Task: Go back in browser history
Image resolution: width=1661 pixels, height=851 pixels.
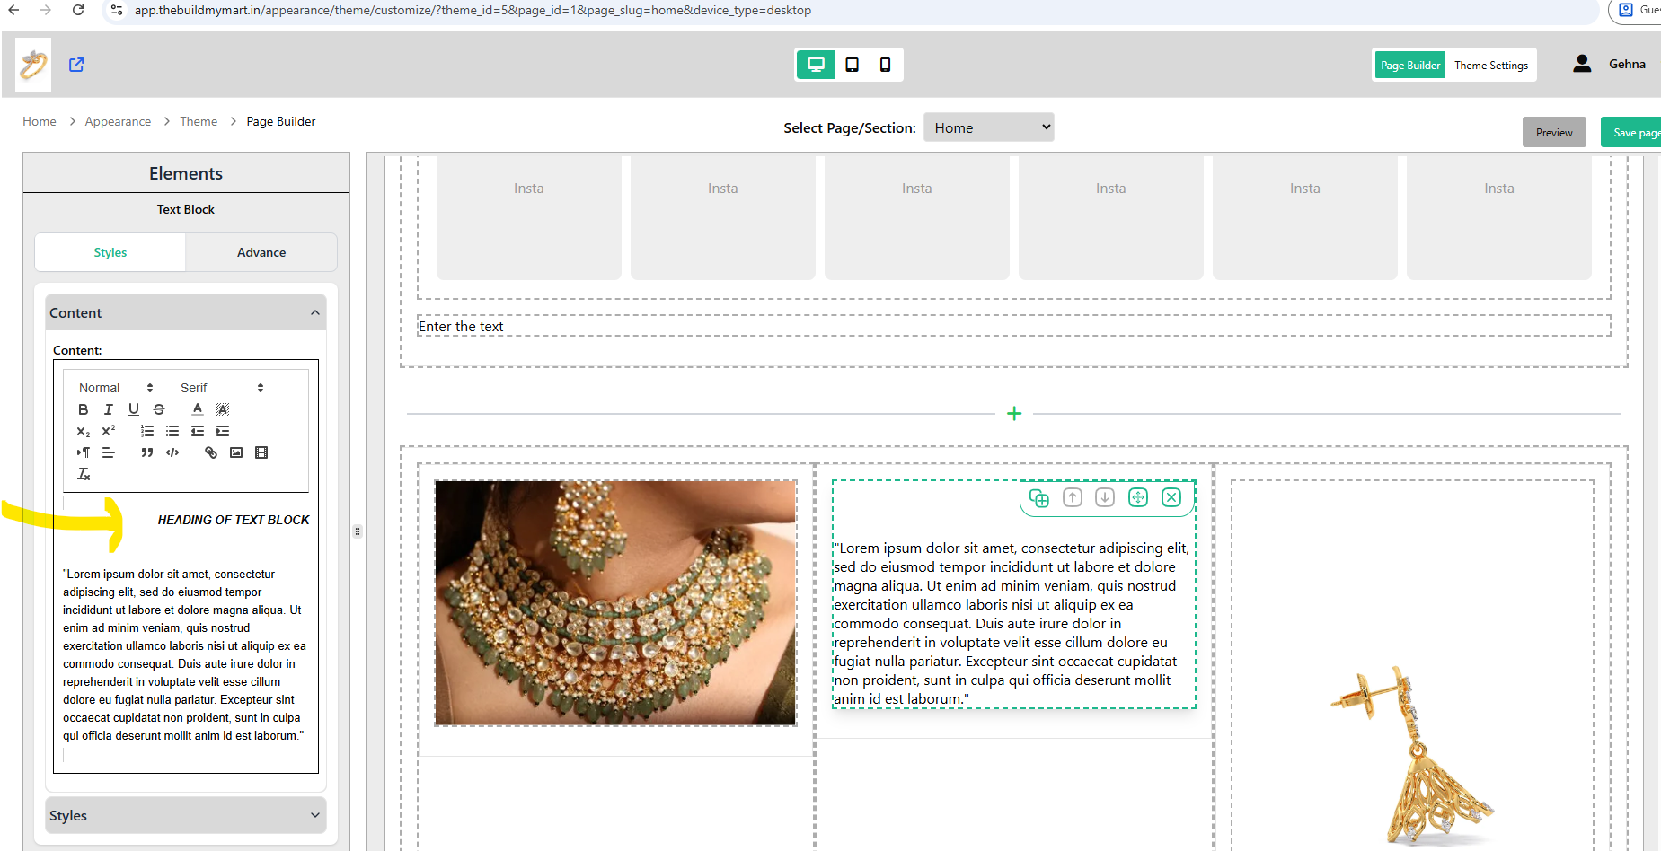Action: (13, 10)
